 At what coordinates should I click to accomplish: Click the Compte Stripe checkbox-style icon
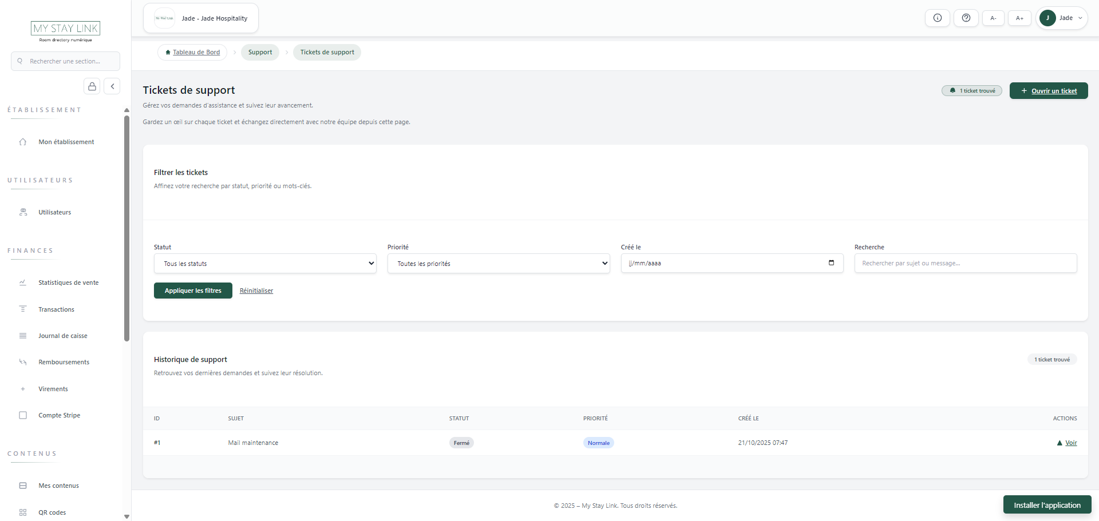click(x=22, y=415)
